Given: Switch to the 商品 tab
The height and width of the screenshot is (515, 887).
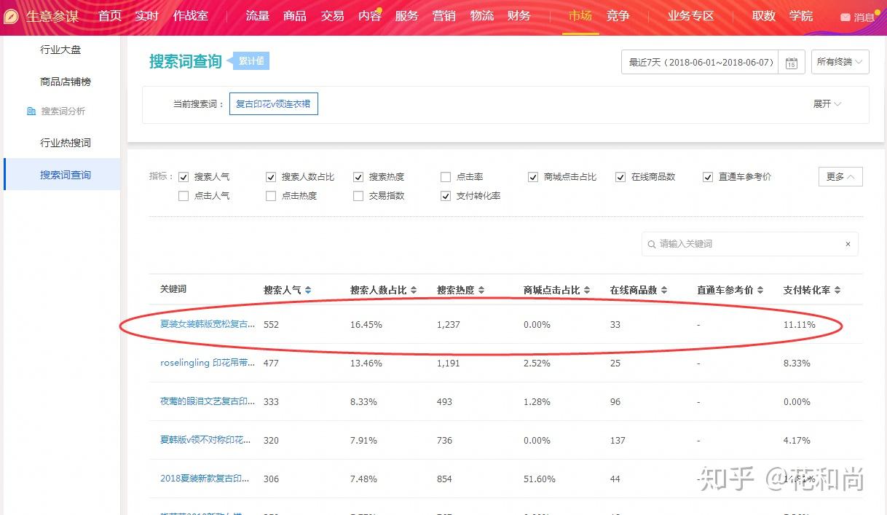Looking at the screenshot, I should pyautogui.click(x=295, y=16).
